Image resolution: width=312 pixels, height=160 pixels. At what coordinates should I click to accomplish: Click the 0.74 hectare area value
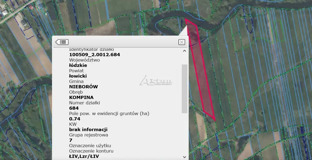tap(75, 119)
